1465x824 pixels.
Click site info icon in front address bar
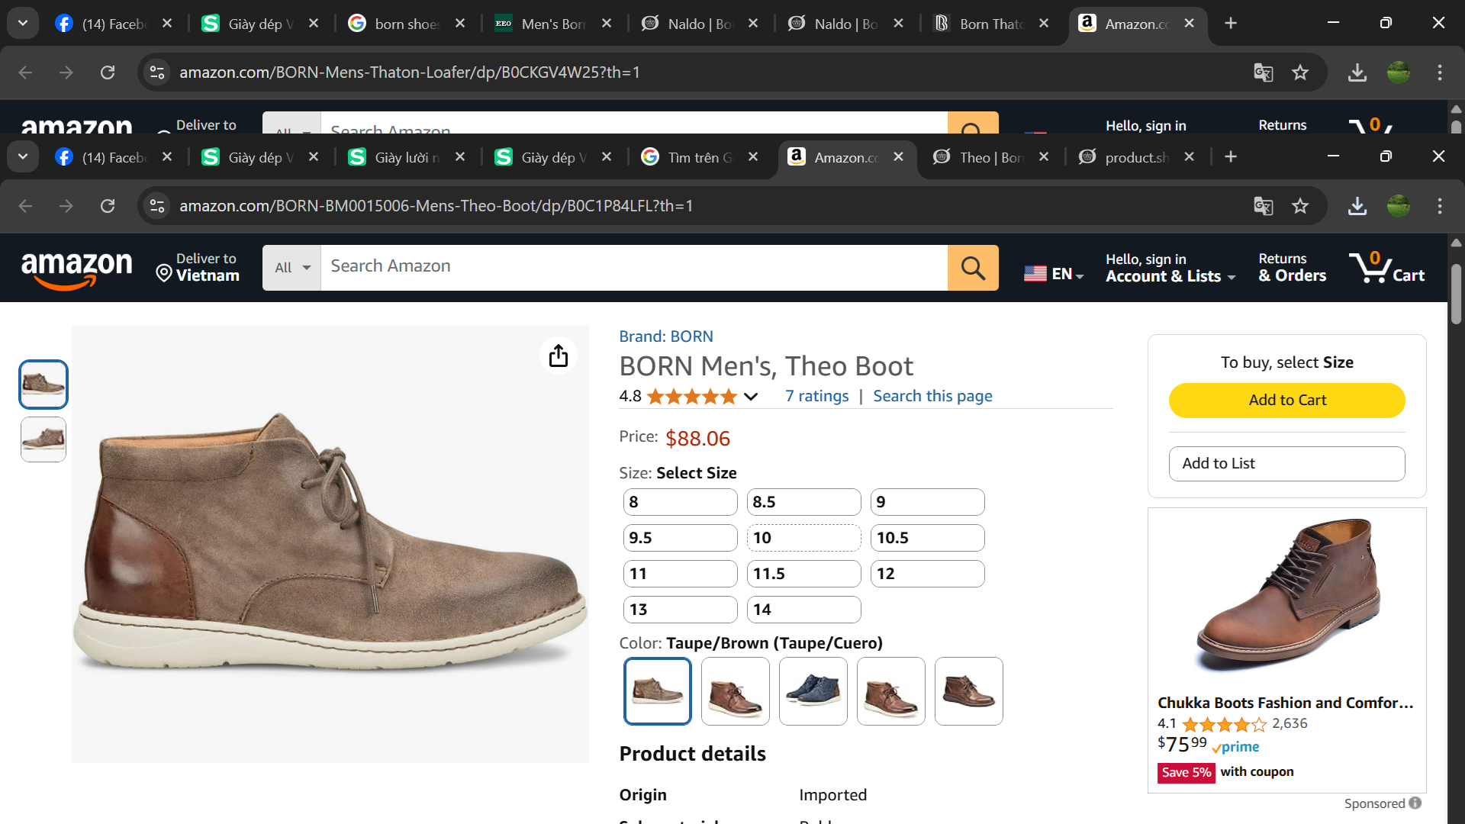click(x=157, y=206)
